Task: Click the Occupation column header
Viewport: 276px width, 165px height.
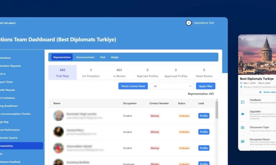Action: tap(130, 103)
